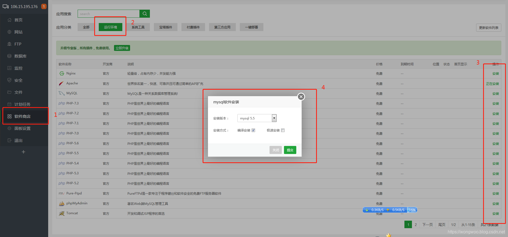Toggle the 编译安装 checkbox

coord(253,130)
